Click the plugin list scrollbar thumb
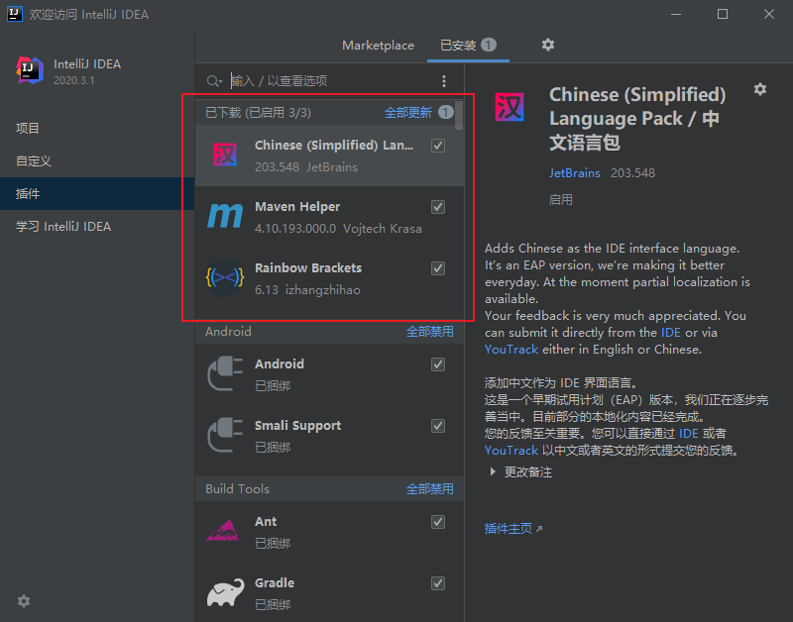Viewport: 793px width, 622px height. (x=459, y=115)
